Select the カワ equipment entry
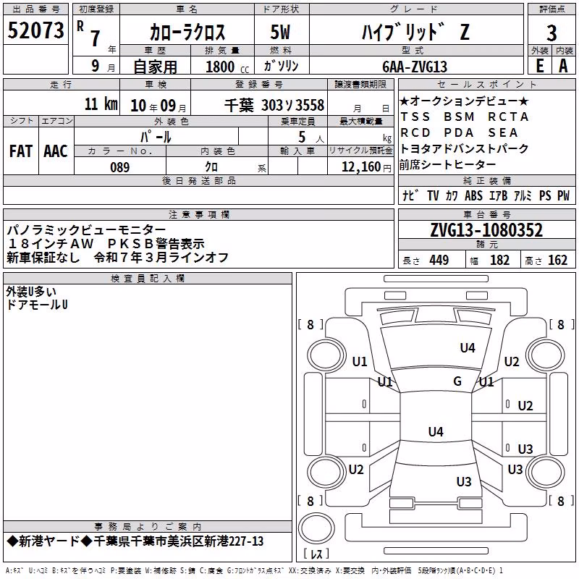This screenshot has width=579, height=579. pyautogui.click(x=452, y=195)
